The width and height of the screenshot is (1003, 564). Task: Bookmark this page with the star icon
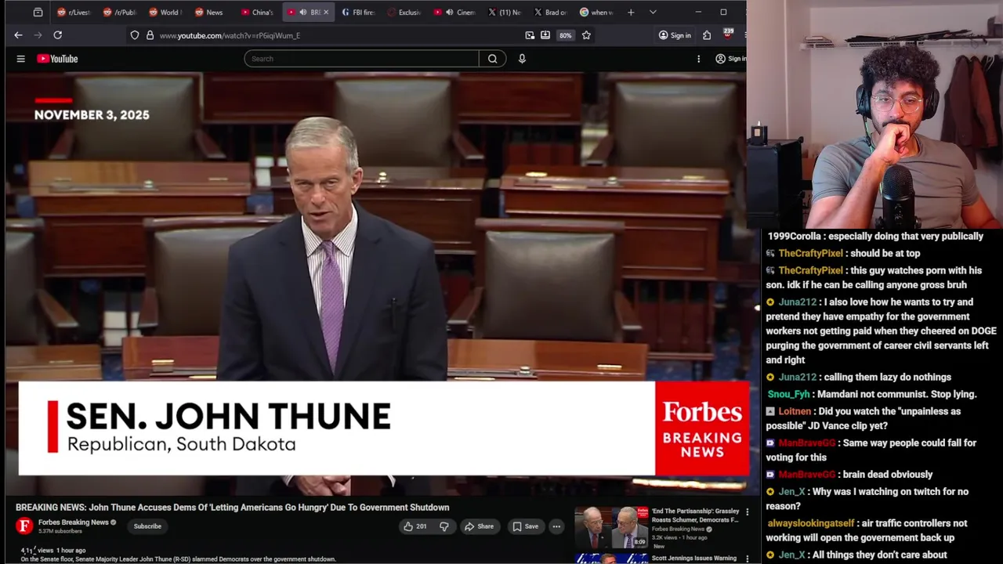(x=586, y=35)
